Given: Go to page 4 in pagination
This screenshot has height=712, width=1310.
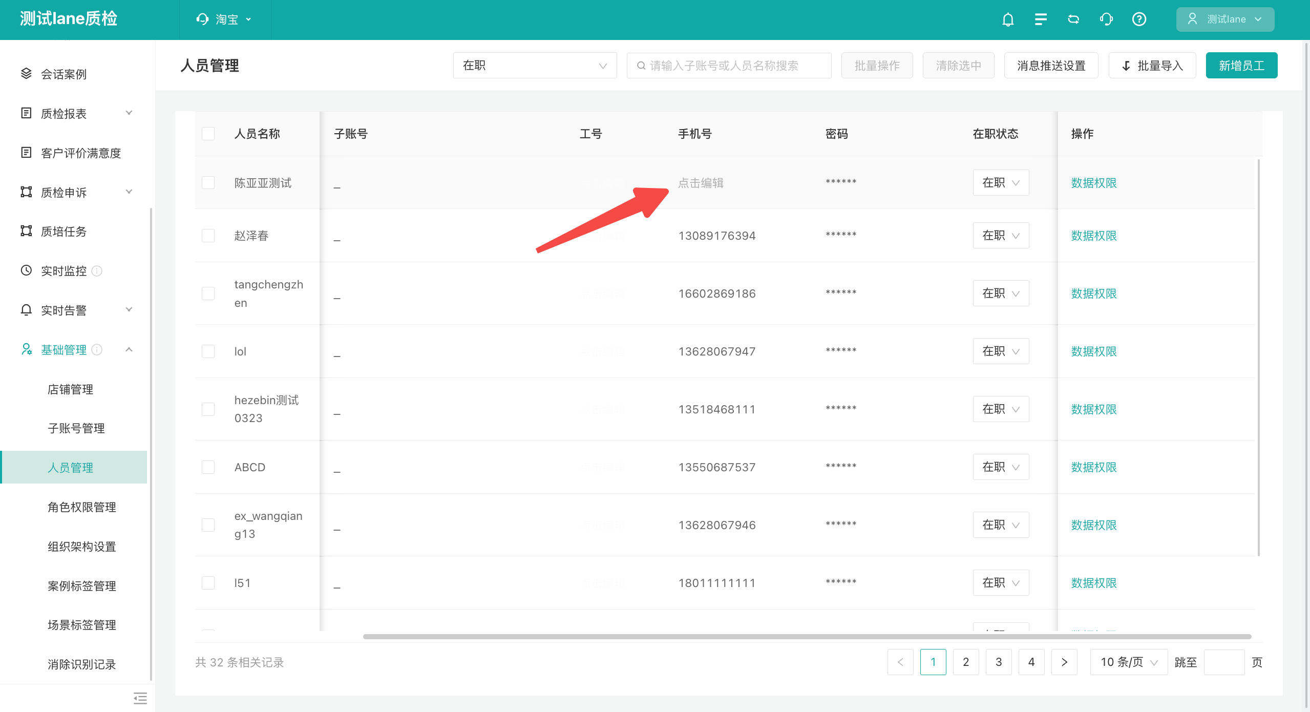Looking at the screenshot, I should pyautogui.click(x=1031, y=662).
